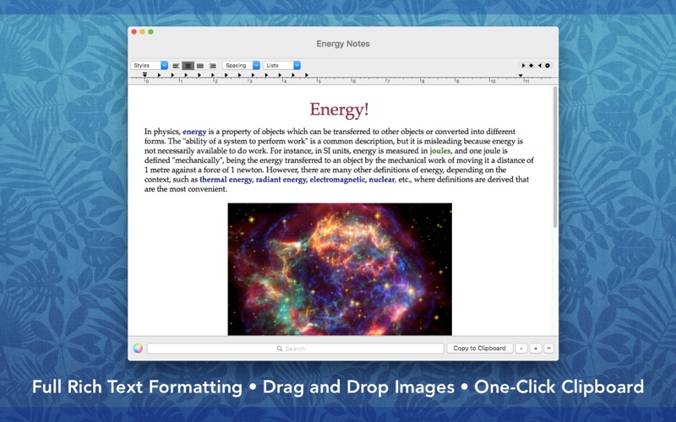This screenshot has width=676, height=422.
Task: Click the indent marker at ruler zero
Action: [x=144, y=75]
